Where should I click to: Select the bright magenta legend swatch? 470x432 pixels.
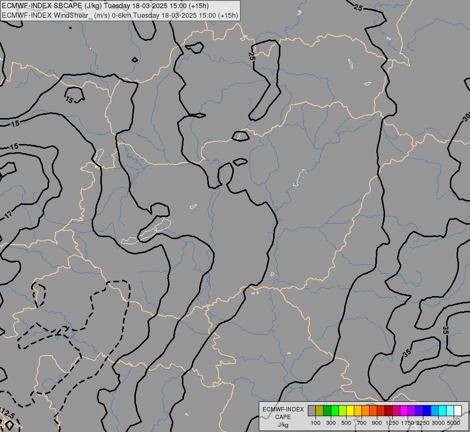pos(404,410)
